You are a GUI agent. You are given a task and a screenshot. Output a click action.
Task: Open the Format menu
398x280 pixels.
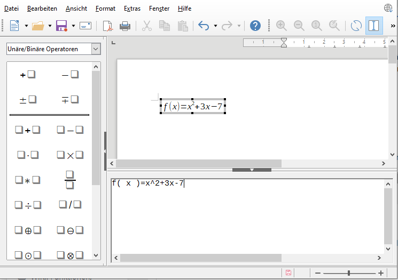point(105,9)
